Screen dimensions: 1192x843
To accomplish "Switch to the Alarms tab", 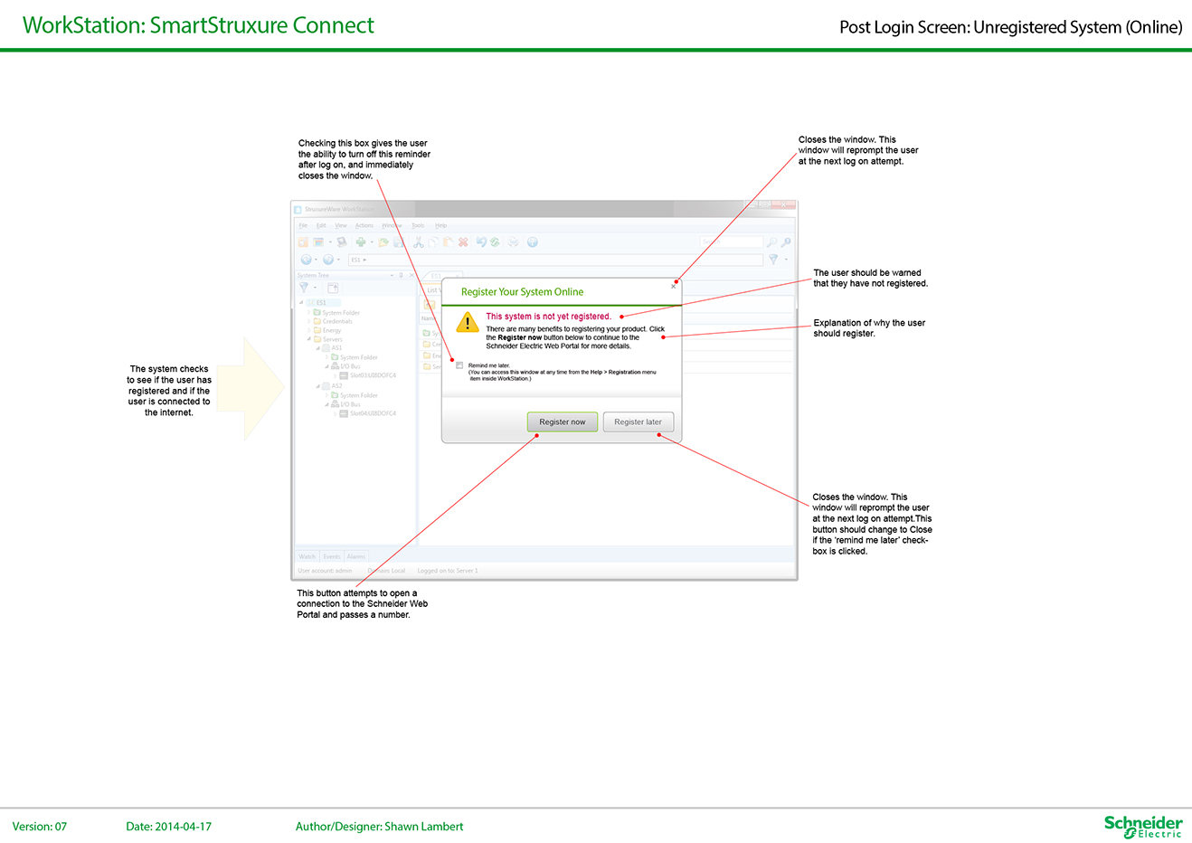I will [356, 556].
